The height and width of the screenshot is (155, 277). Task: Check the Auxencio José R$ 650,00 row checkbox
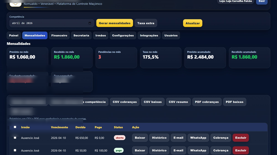point(15,138)
